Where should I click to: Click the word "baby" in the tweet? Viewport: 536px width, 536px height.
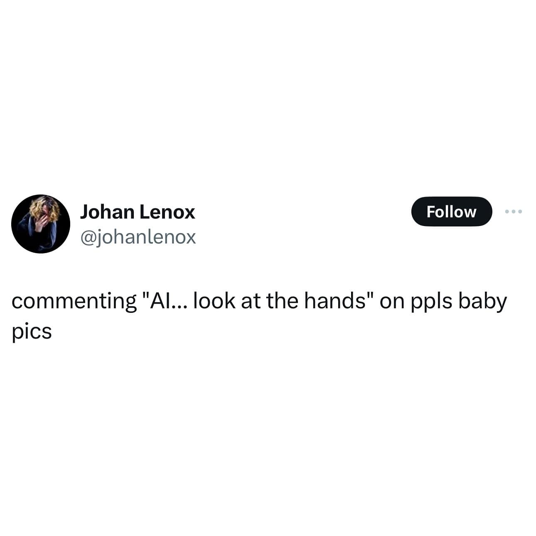(x=482, y=302)
